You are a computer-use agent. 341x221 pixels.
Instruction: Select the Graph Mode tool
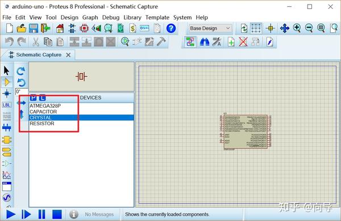click(6, 175)
